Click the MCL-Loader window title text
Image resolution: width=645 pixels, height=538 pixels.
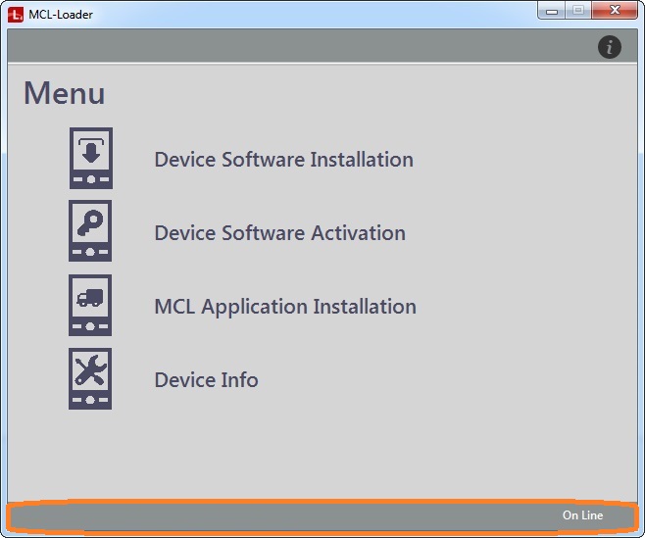(61, 15)
